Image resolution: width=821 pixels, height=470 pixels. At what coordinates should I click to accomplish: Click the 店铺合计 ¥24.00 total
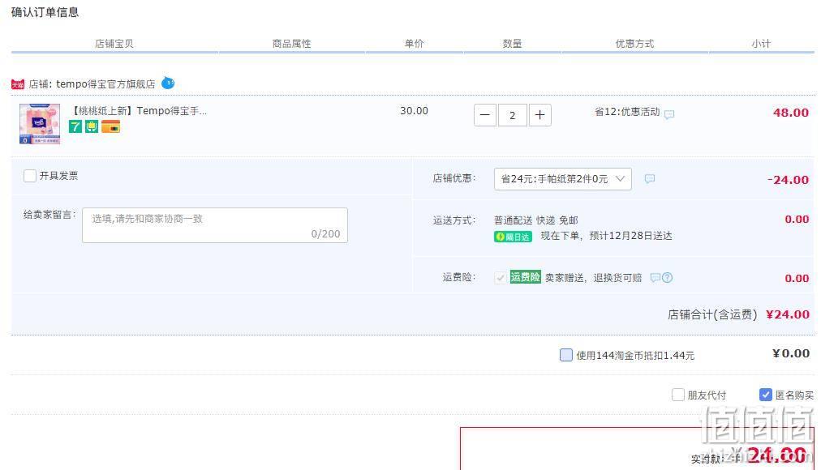tap(788, 314)
